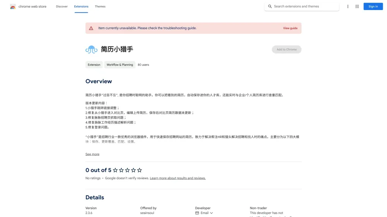Click the warning triangle icon in the alert
Viewport: 387px width, 217px height.
click(91, 28)
